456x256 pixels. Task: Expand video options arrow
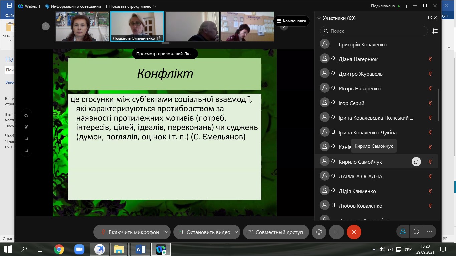click(236, 232)
